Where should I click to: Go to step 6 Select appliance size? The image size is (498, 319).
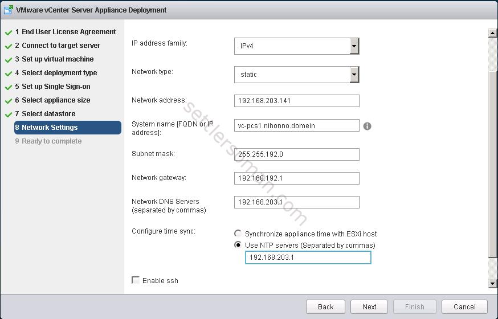point(53,100)
